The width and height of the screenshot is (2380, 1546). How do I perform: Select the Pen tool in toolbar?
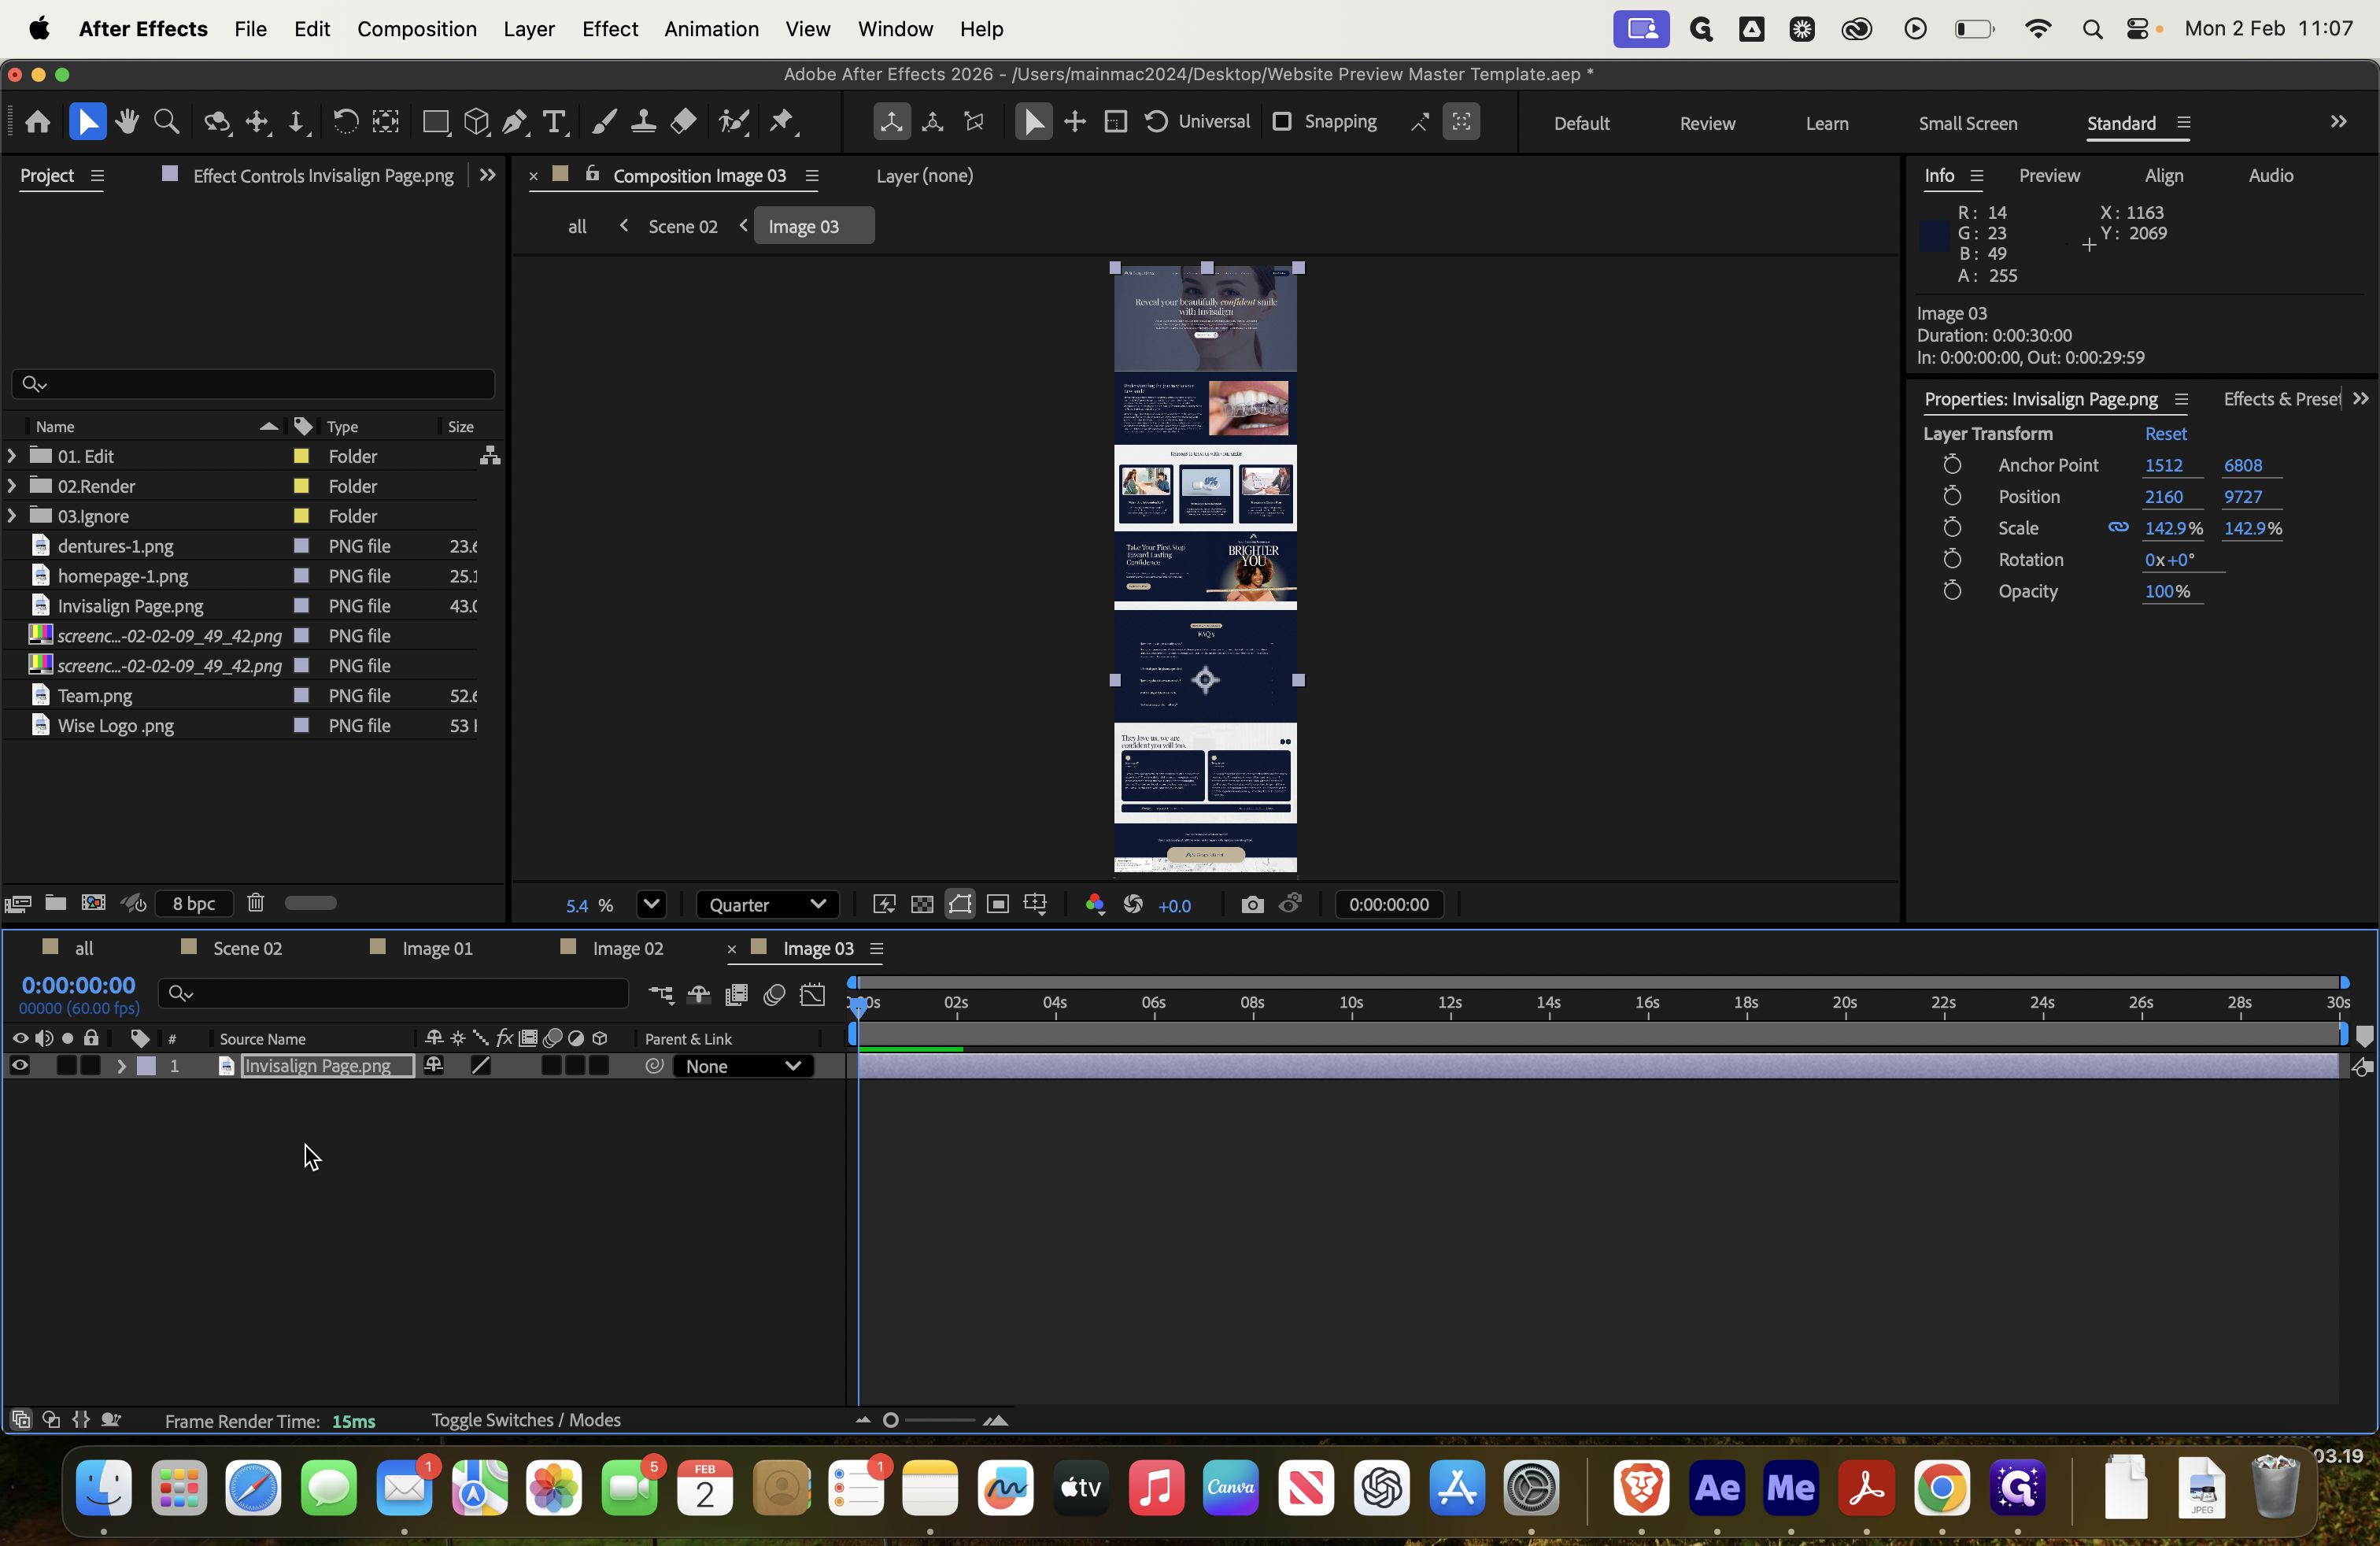[515, 122]
